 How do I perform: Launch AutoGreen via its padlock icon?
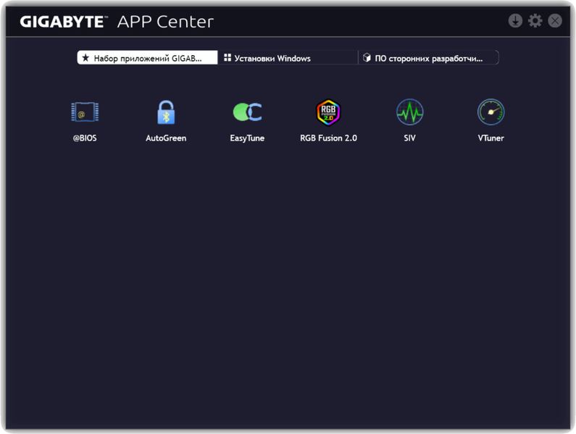click(166, 112)
